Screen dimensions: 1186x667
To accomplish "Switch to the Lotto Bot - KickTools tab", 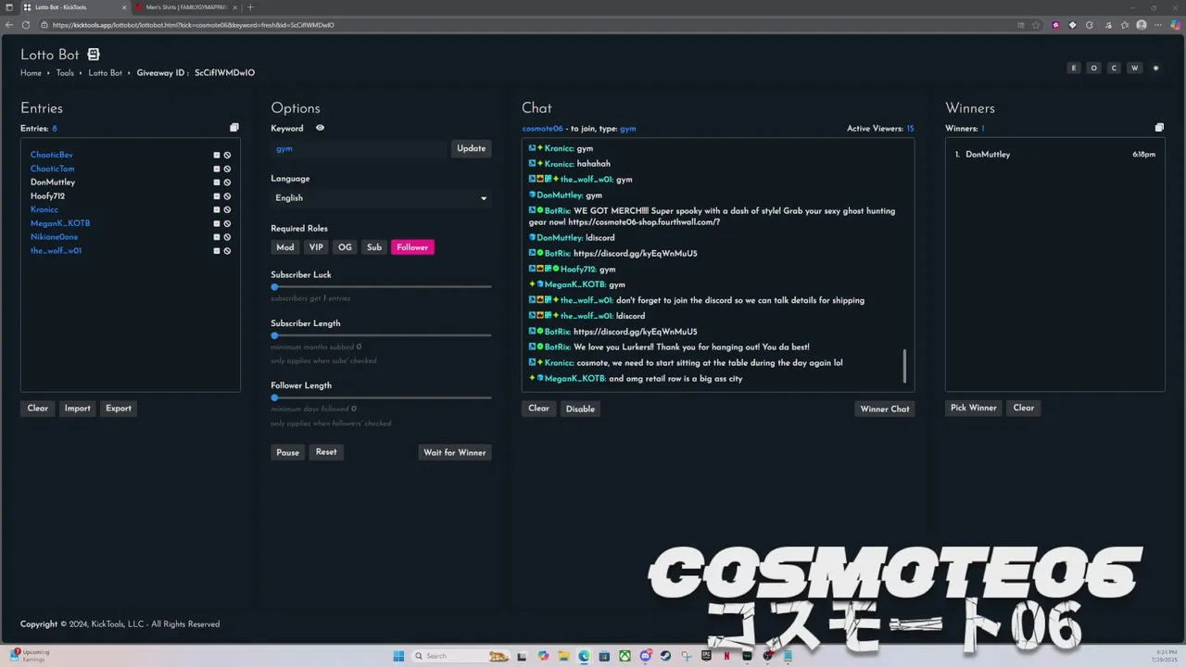I will coord(74,7).
